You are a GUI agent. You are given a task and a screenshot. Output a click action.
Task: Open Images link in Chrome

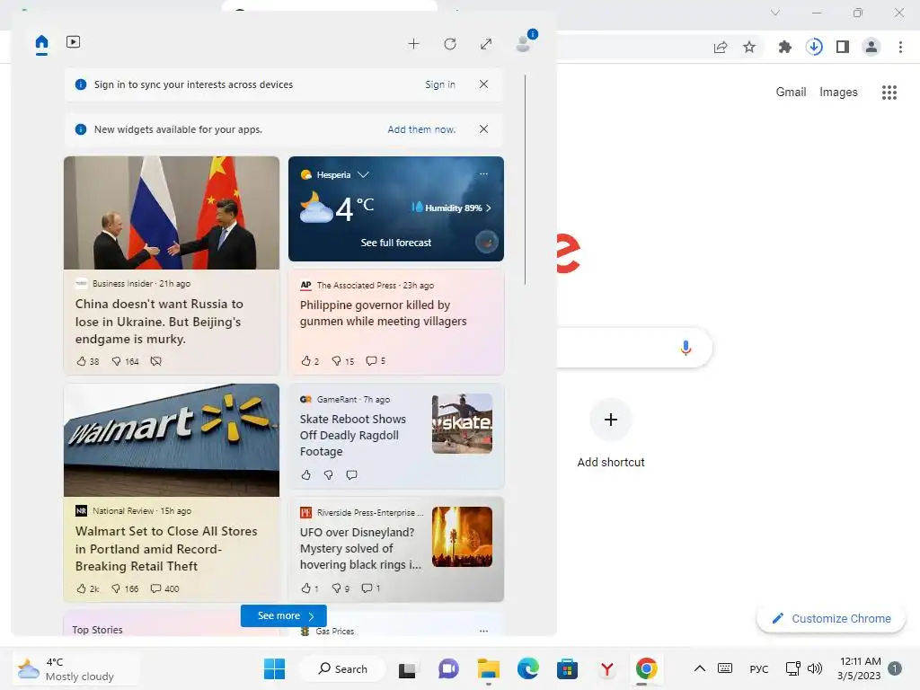tap(838, 93)
